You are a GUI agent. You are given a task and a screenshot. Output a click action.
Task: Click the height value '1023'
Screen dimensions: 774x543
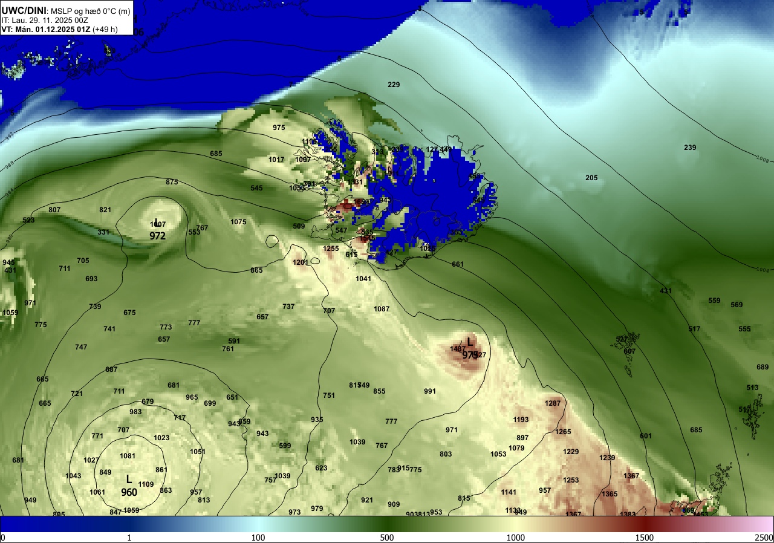click(x=161, y=438)
